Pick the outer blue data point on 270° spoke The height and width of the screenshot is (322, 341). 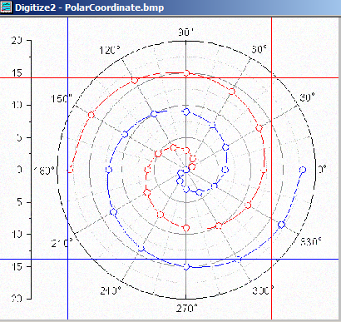pyautogui.click(x=186, y=266)
